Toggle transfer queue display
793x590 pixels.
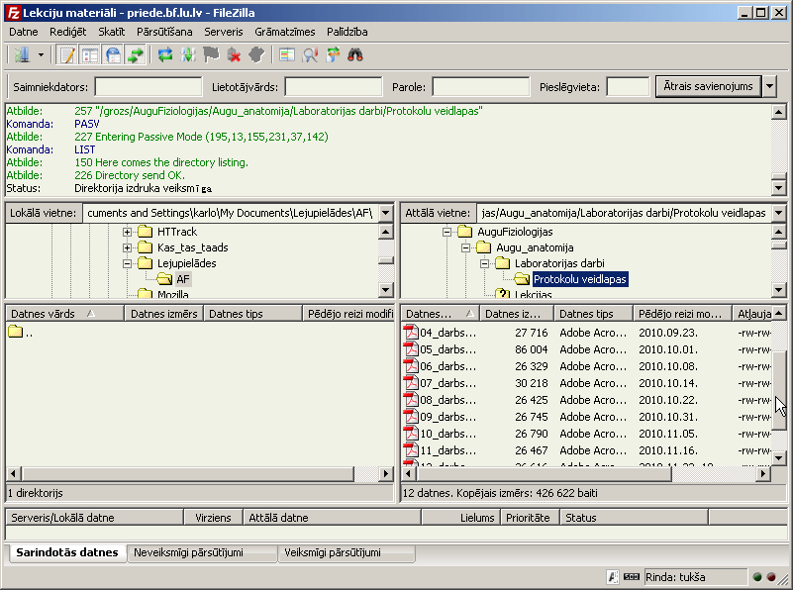136,54
